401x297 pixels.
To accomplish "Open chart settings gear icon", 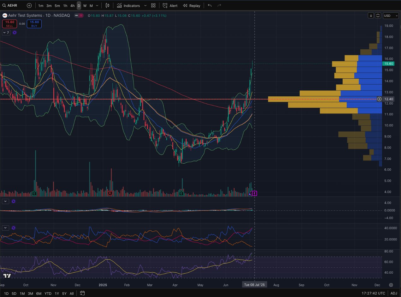I will [391, 285].
